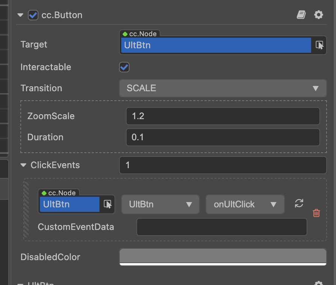The width and height of the screenshot is (336, 285).
Task: Disable the cc.Button component checkbox
Action: tap(33, 15)
